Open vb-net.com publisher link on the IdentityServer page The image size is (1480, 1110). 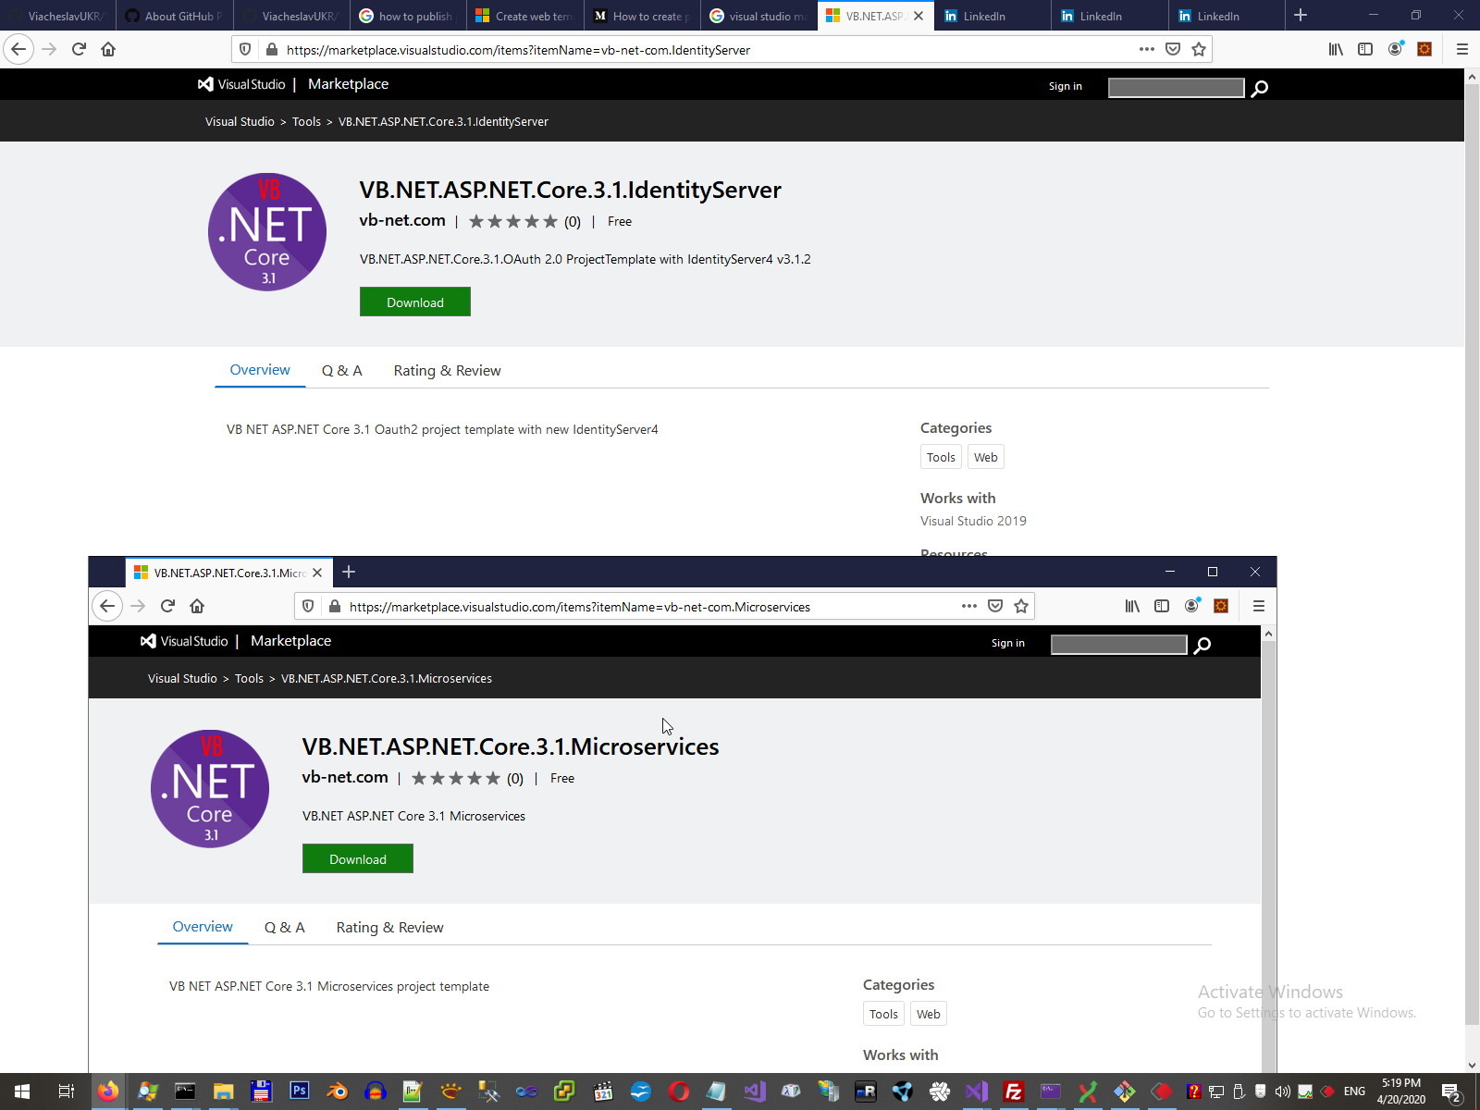(x=402, y=220)
